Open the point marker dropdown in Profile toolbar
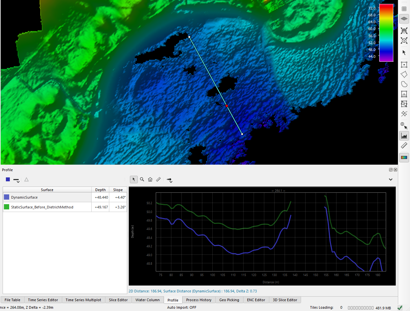The image size is (410, 311). pos(169,180)
